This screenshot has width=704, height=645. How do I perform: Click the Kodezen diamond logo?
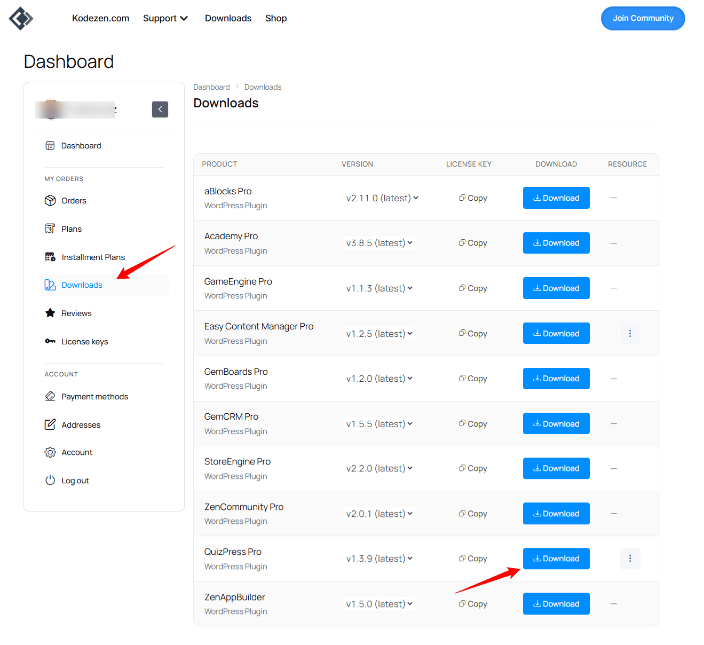21,19
